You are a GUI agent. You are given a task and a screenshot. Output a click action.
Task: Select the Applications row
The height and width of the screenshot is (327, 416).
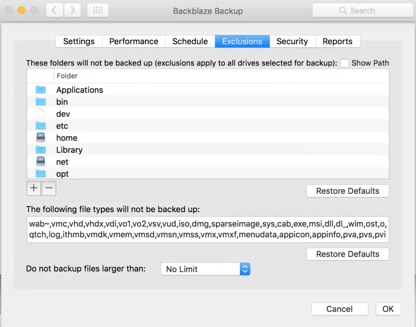point(208,90)
